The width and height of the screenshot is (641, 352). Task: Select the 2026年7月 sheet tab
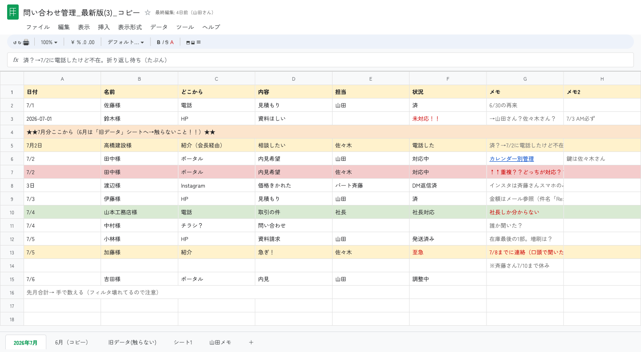(x=26, y=342)
